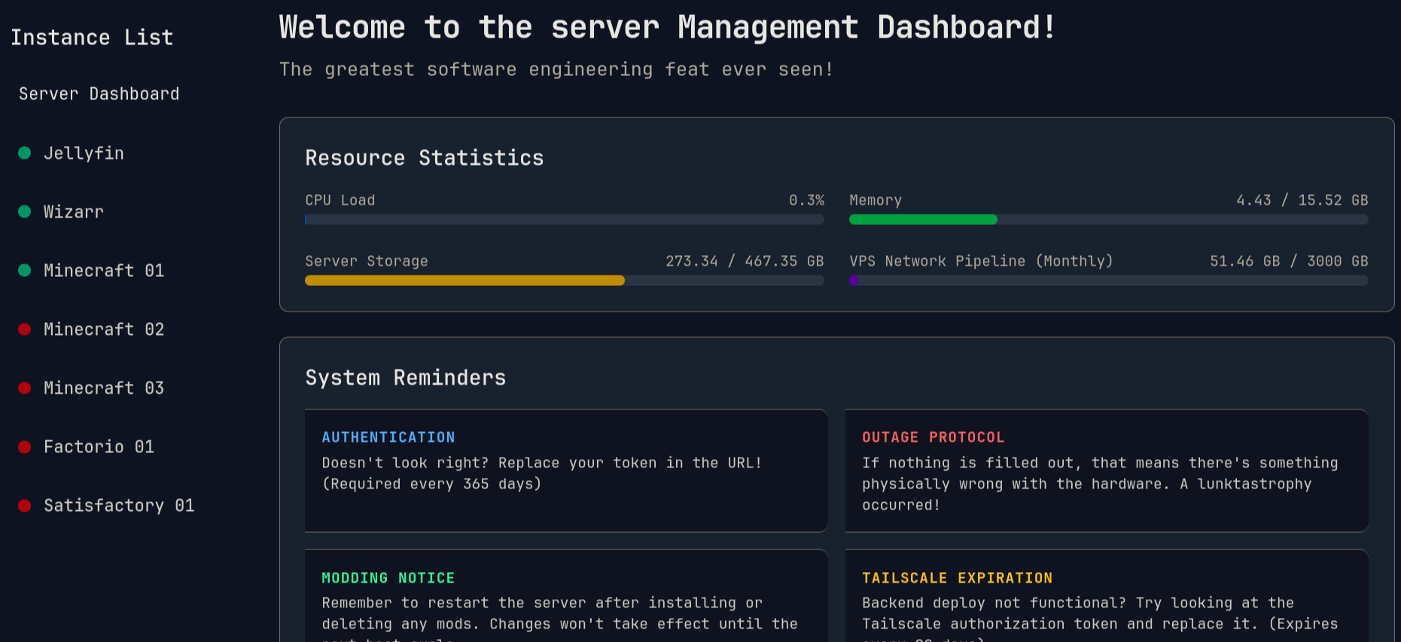Click the 0.3% CPU value

tap(806, 200)
